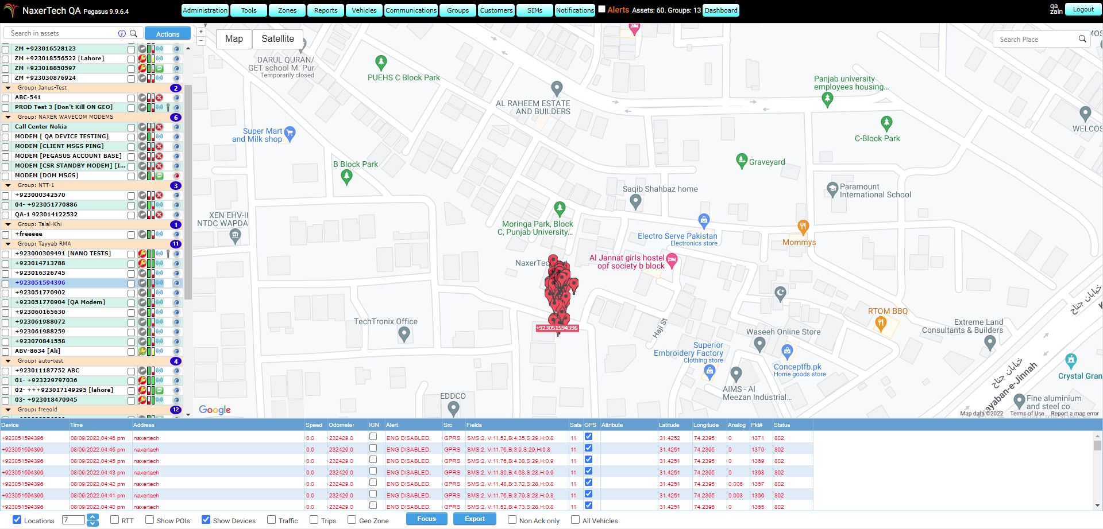The image size is (1103, 529).
Task: Switch to the Satellite map view
Action: pos(278,39)
